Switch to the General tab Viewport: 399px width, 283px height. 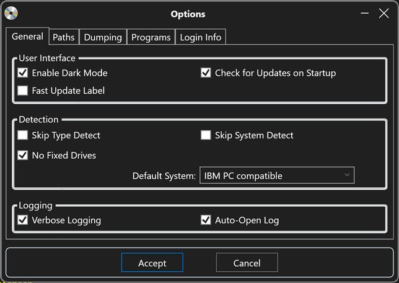point(27,37)
